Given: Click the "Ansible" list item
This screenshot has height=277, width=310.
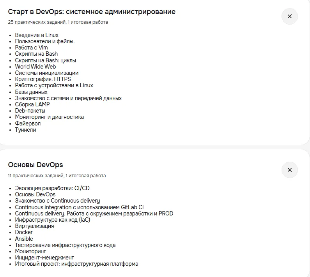Looking at the screenshot, I should coord(24,239).
